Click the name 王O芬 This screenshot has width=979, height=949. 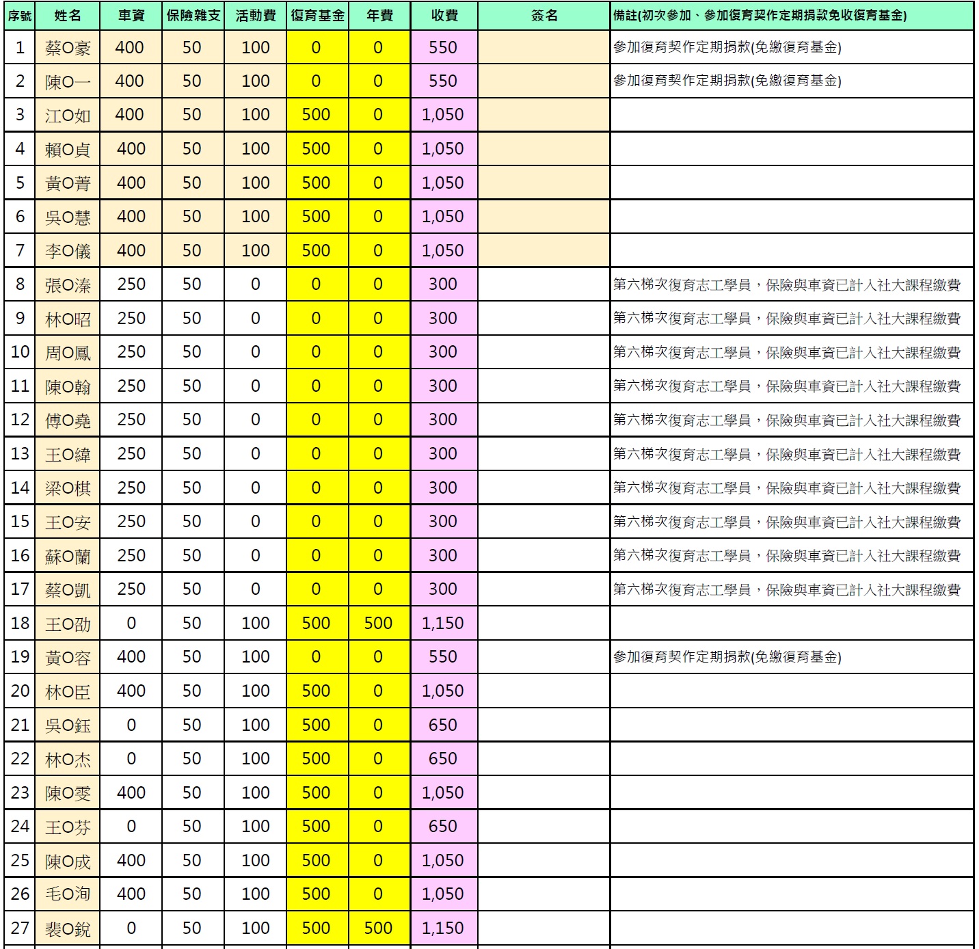tap(68, 827)
